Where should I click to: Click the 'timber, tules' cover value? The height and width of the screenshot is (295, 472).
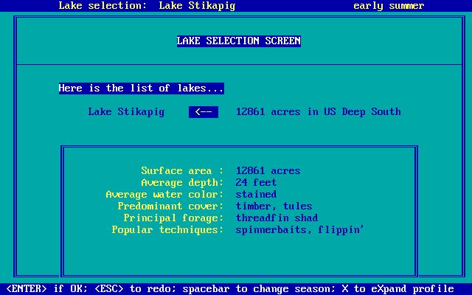(x=274, y=206)
